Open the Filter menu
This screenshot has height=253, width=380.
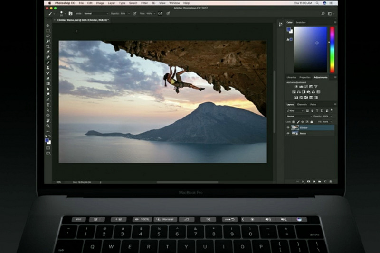tap(143, 3)
